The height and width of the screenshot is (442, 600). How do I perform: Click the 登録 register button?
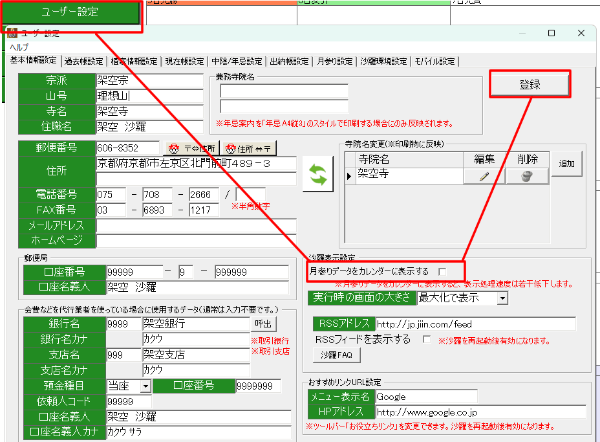tap(530, 84)
